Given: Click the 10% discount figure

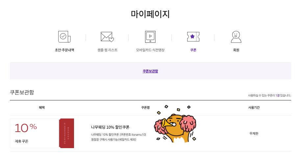Looking at the screenshot, I should point(26,128).
